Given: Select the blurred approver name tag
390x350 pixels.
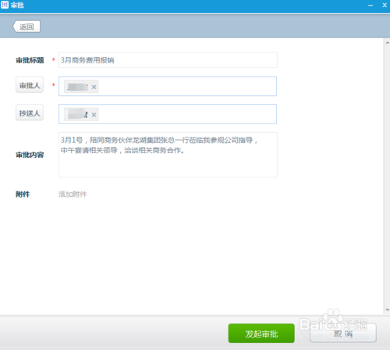Looking at the screenshot, I should [x=77, y=87].
